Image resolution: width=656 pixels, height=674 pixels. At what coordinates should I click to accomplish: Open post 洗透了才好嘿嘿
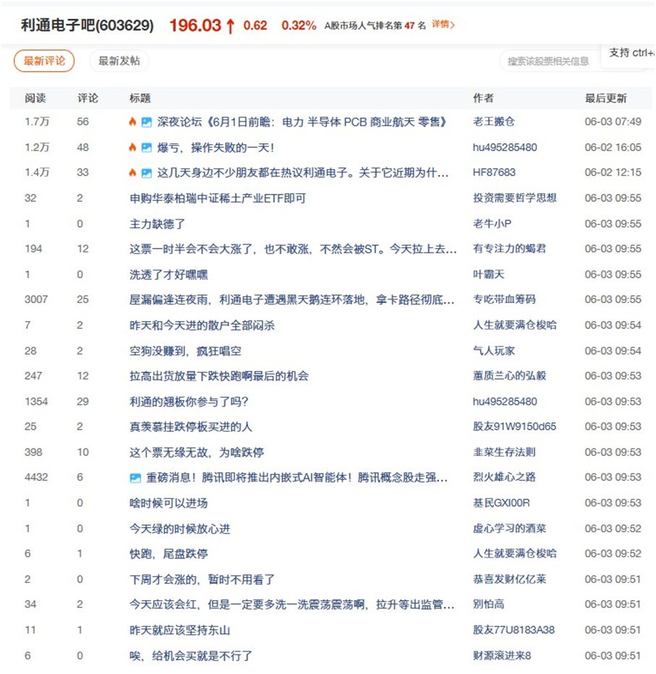click(169, 275)
